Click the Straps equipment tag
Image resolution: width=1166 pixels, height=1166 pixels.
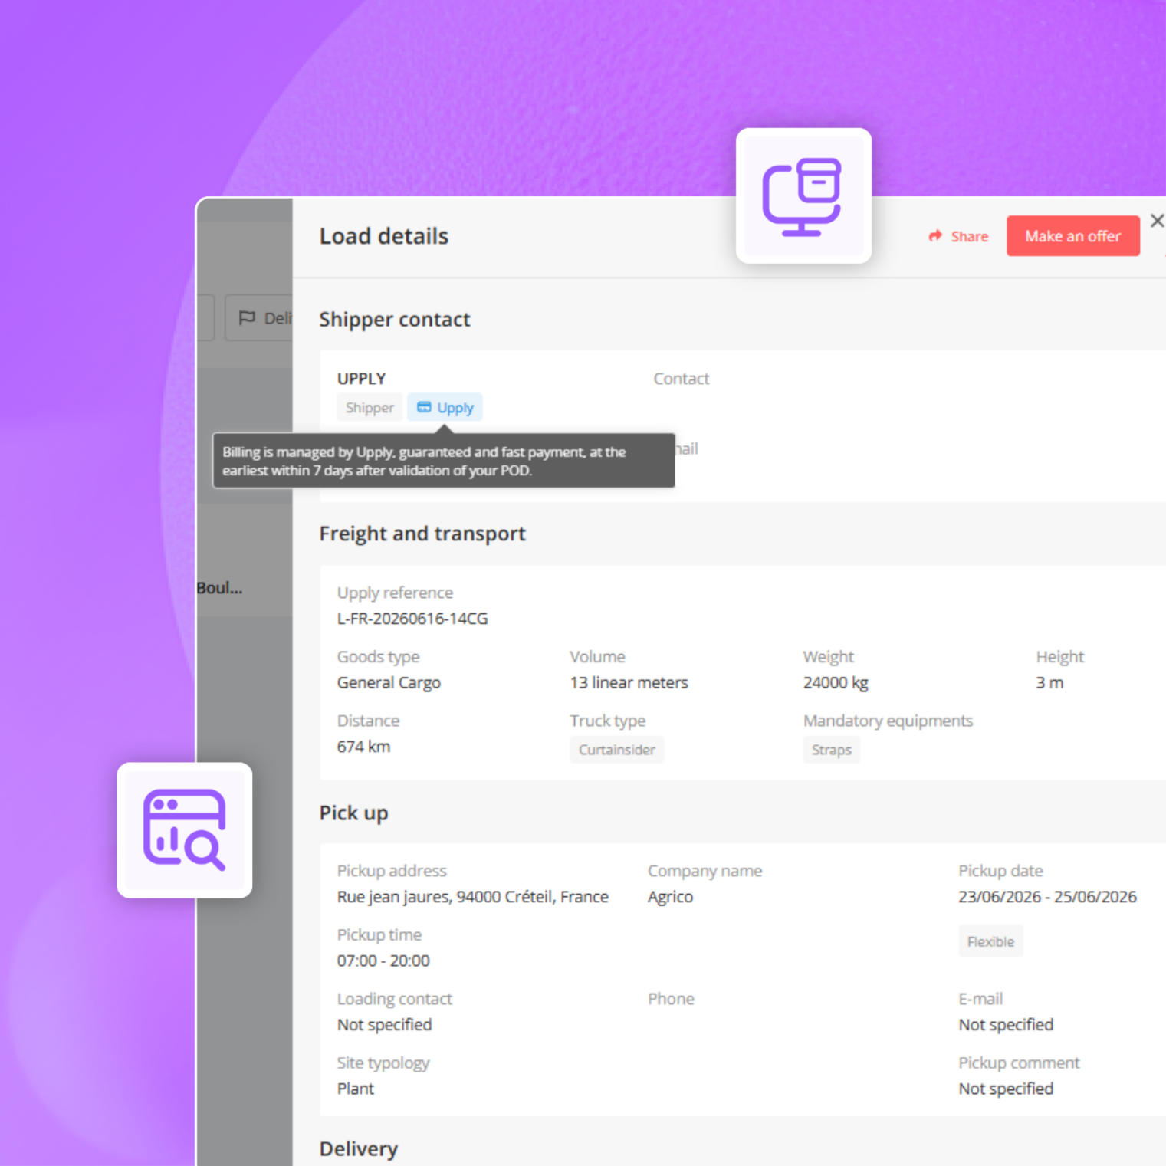(832, 750)
